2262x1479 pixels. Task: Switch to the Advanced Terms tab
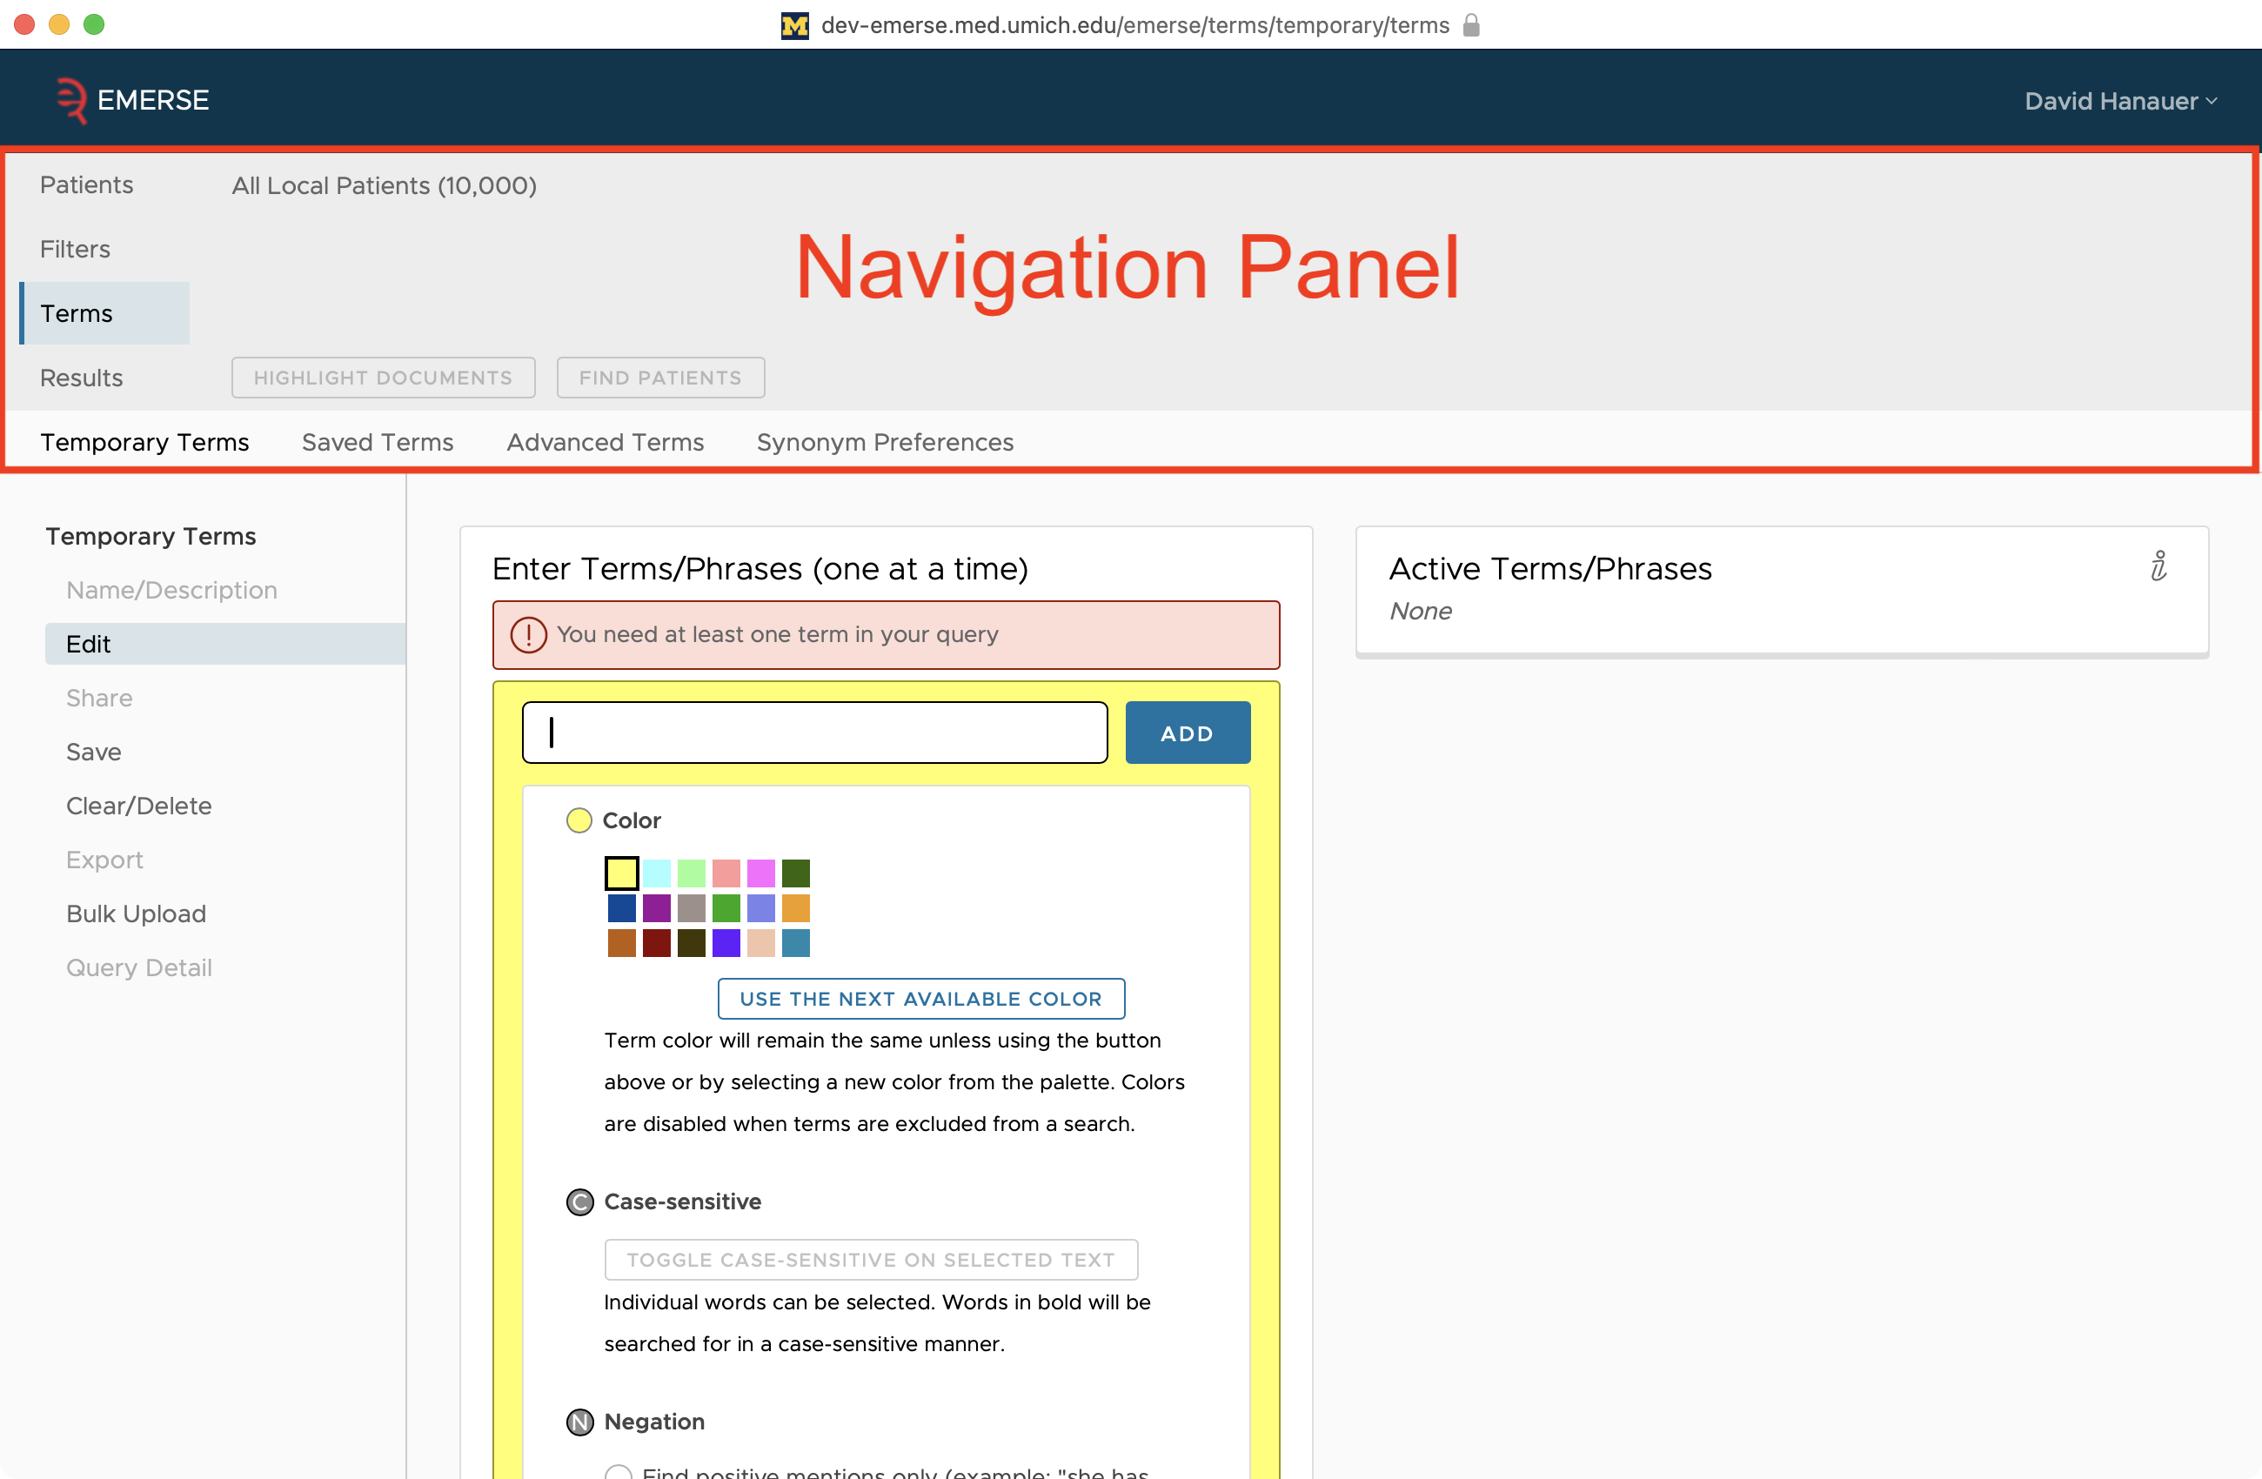[606, 442]
